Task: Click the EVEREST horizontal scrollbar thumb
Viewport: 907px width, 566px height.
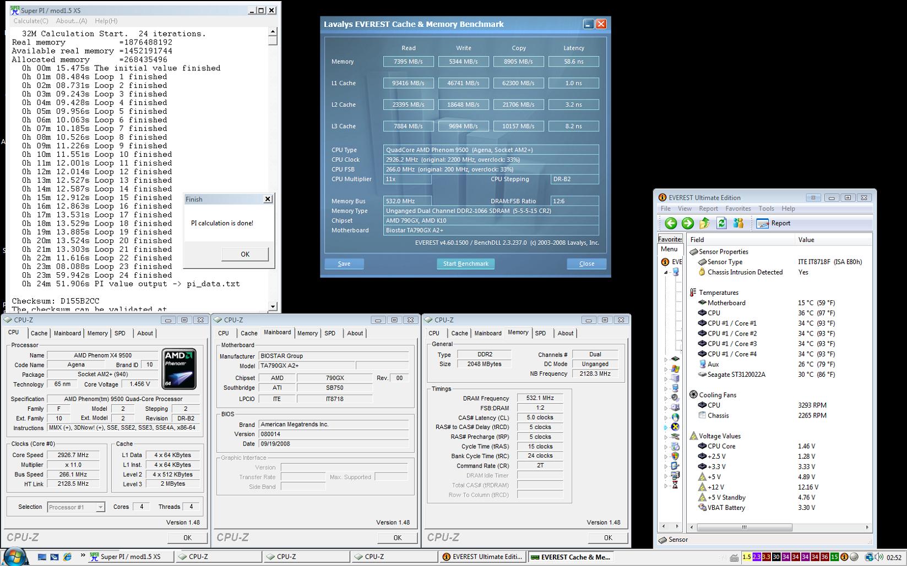Action: (x=744, y=527)
